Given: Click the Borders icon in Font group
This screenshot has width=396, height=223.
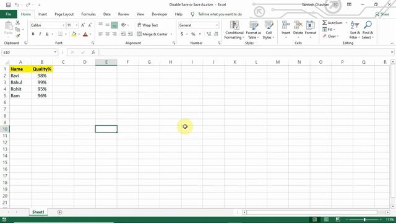Looking at the screenshot, I should (x=61, y=34).
